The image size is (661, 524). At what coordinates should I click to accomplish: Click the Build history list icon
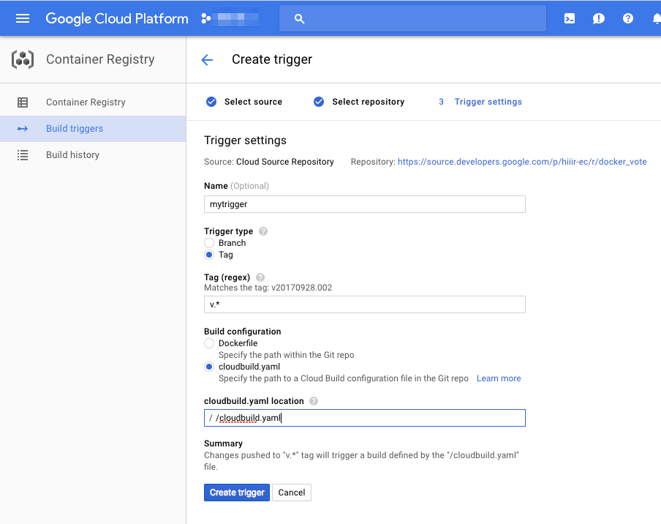[23, 155]
